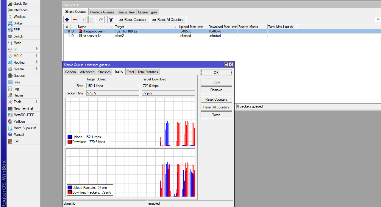Image resolution: width=381 pixels, height=207 pixels.
Task: Open the Manual sidebar icon
Action: tap(10, 135)
